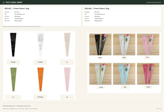Screen dimensions: 164x112
Task: Click the 06 label box
Action: click(67, 97)
